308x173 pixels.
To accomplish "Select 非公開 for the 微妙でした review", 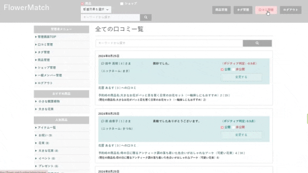I will point(233,69).
